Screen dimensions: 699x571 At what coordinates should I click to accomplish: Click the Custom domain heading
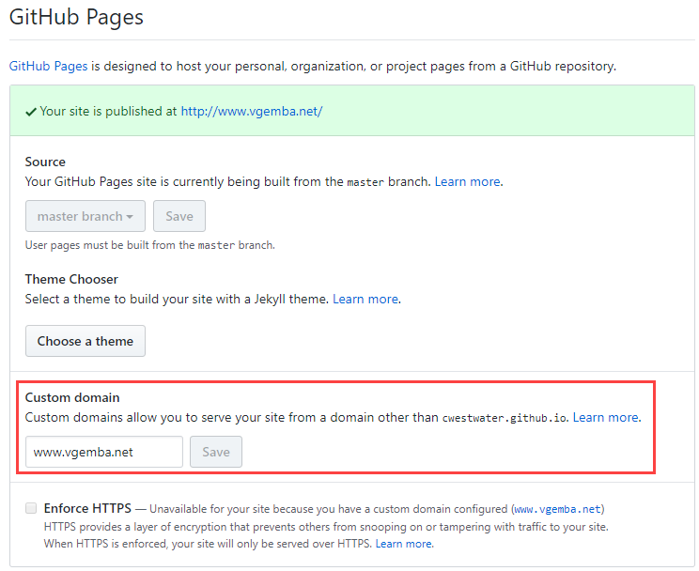click(72, 397)
